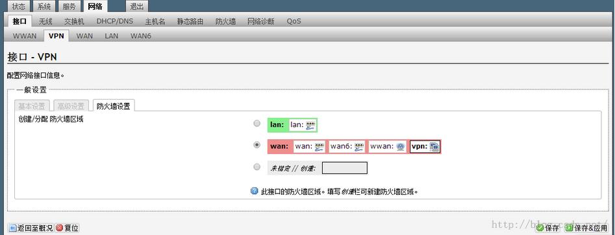This screenshot has height=235, width=615.
Task: Click the lan zone ethernet port icon
Action: pyautogui.click(x=310, y=125)
